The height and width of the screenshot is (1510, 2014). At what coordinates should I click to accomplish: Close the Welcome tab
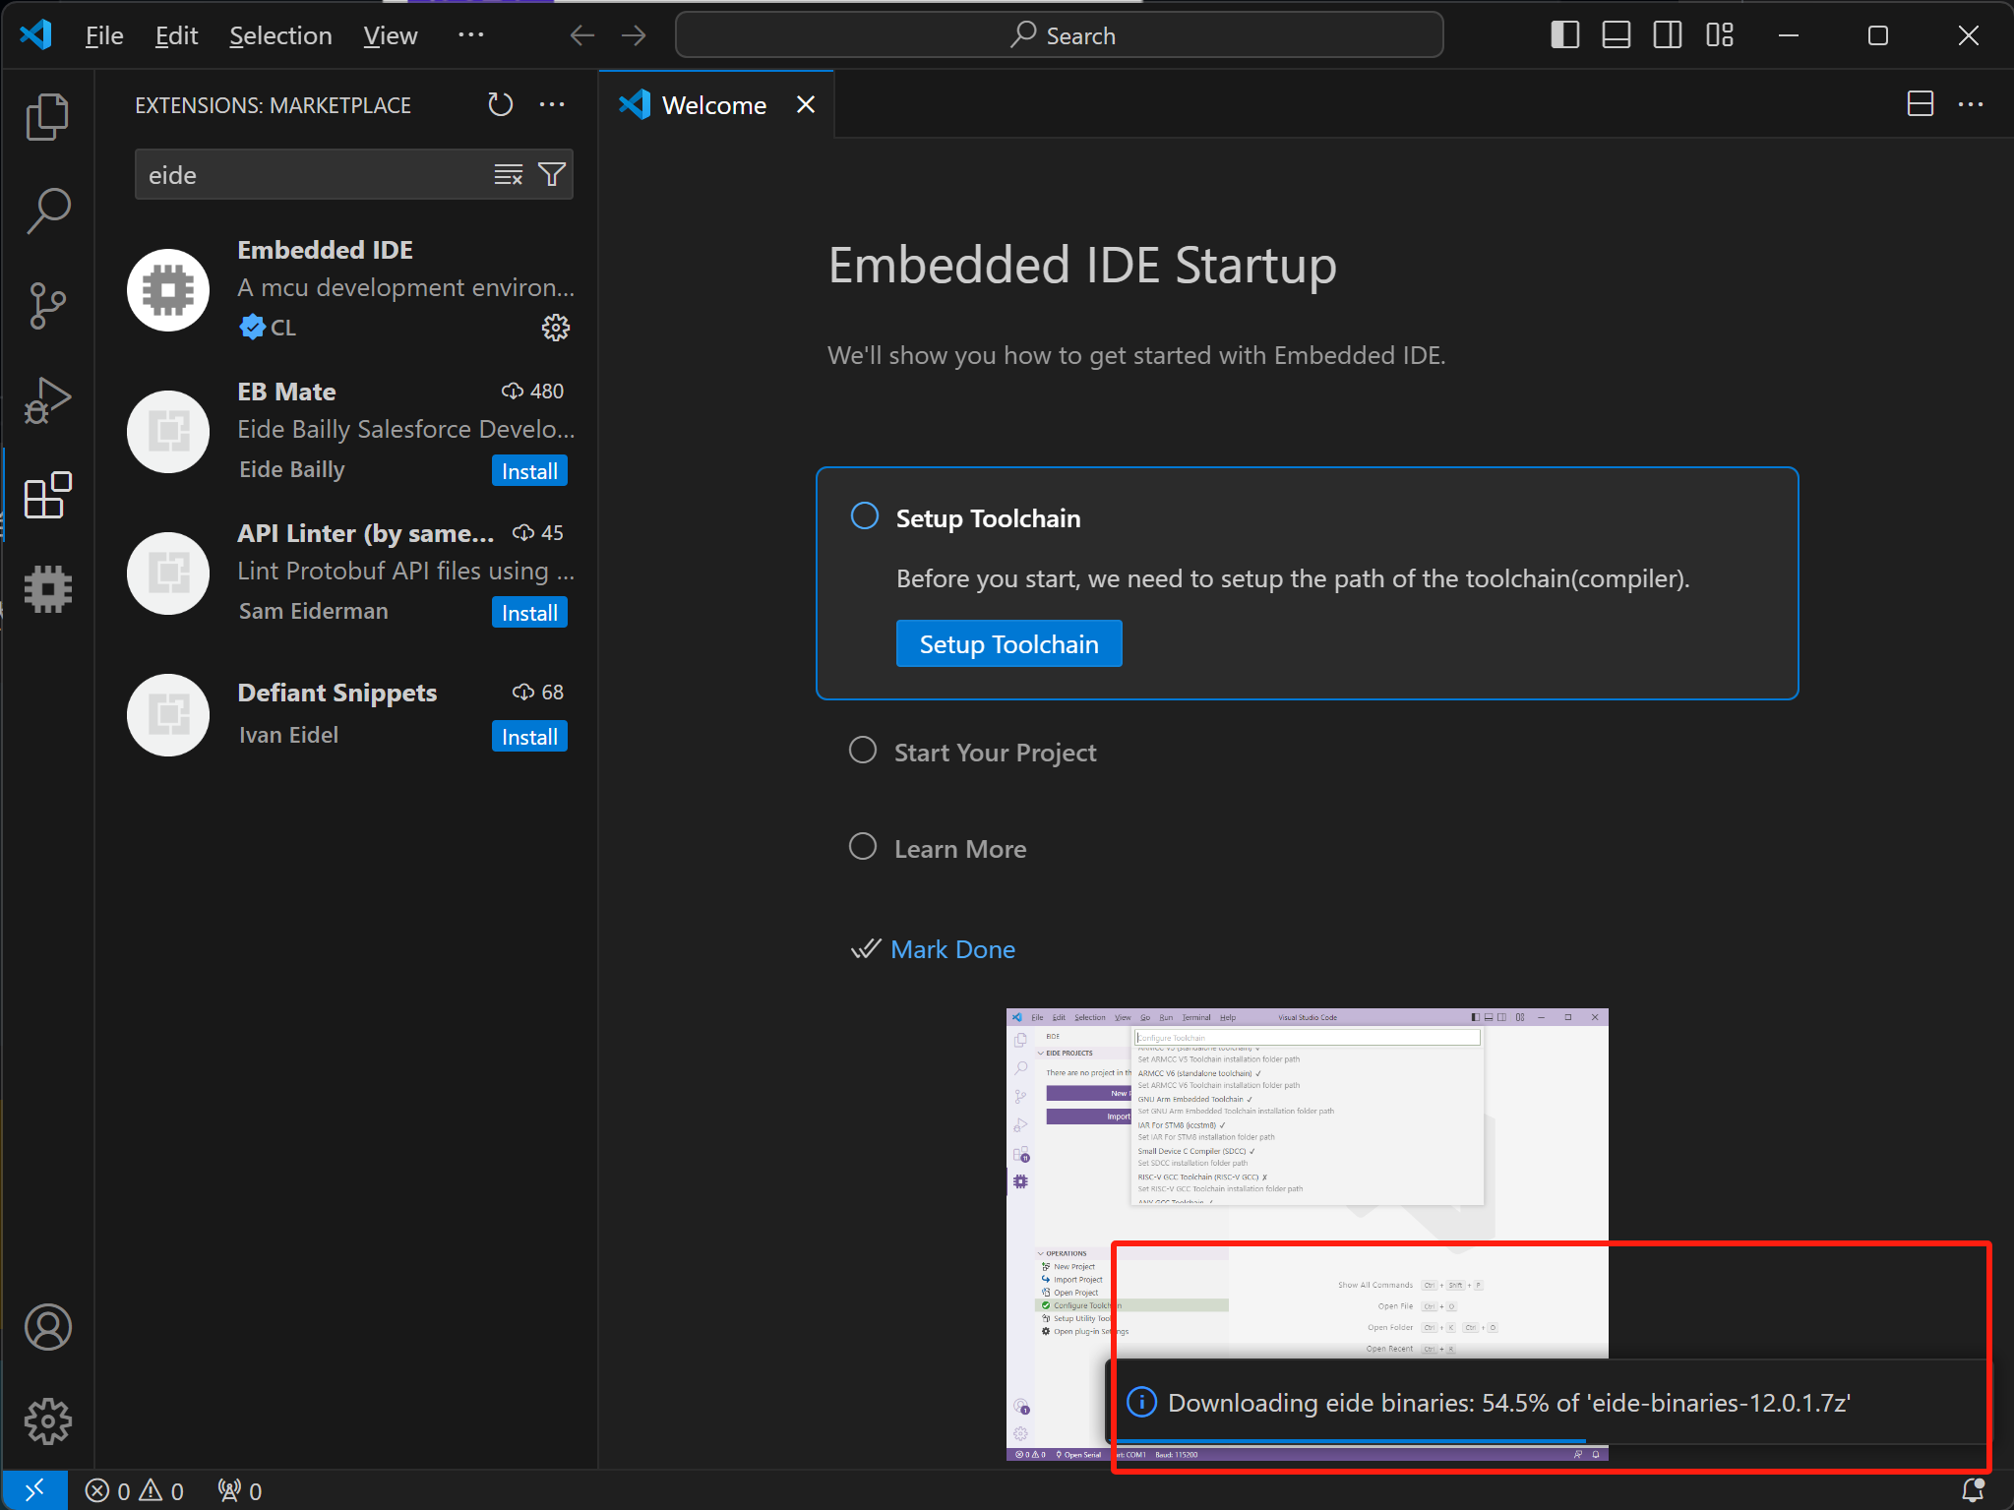point(806,104)
